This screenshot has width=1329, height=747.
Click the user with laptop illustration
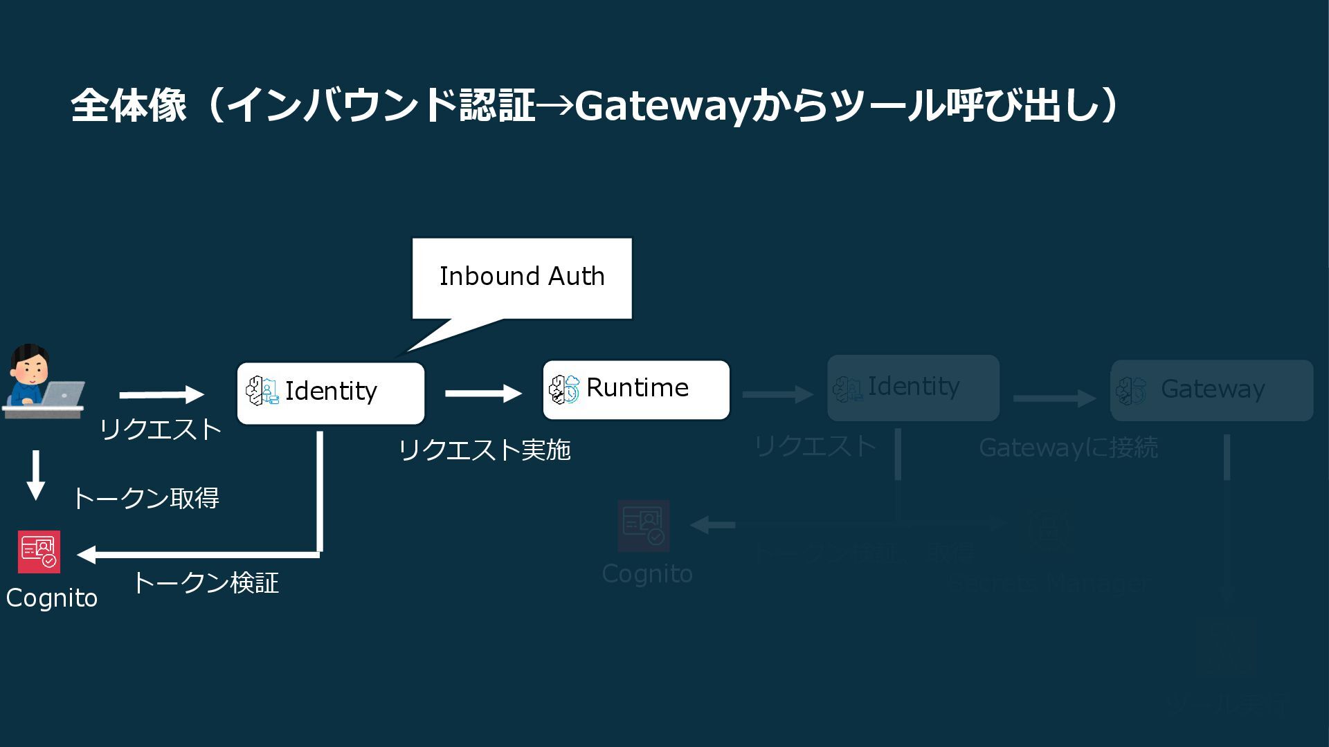(x=43, y=381)
